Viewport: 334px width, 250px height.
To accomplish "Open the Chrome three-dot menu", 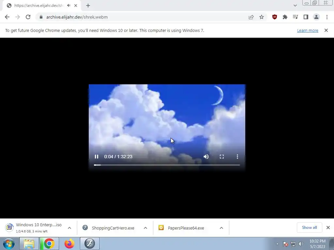I will coord(327,17).
